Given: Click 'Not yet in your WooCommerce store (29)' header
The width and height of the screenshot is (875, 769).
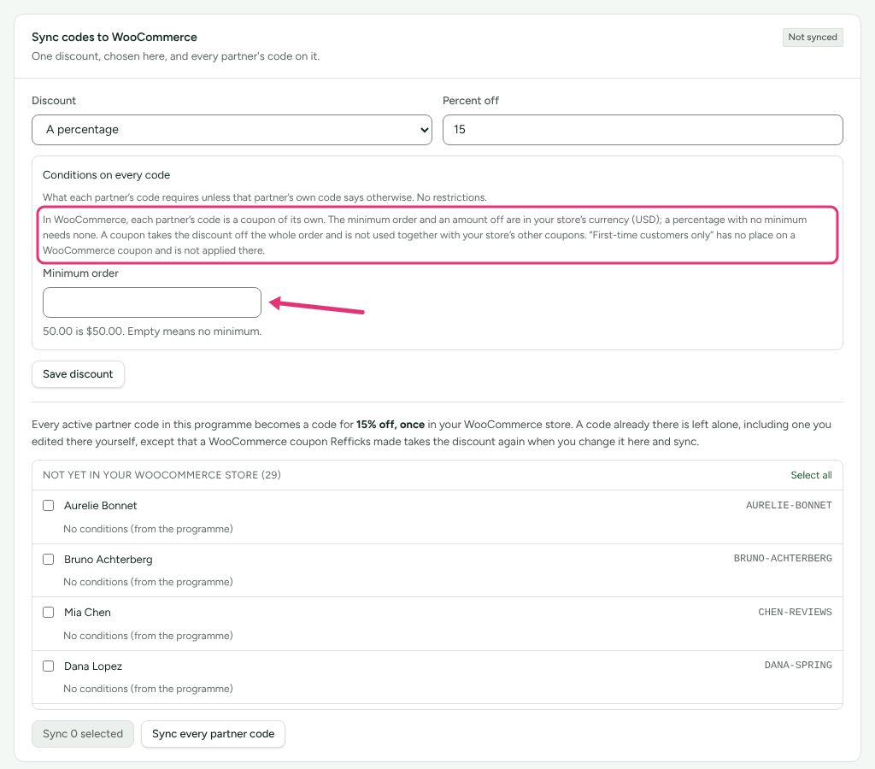Looking at the screenshot, I should 161,475.
